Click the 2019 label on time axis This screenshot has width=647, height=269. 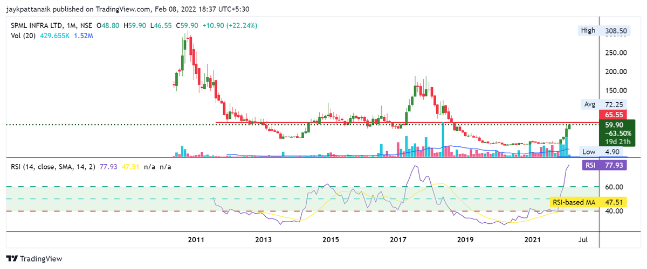(x=465, y=239)
